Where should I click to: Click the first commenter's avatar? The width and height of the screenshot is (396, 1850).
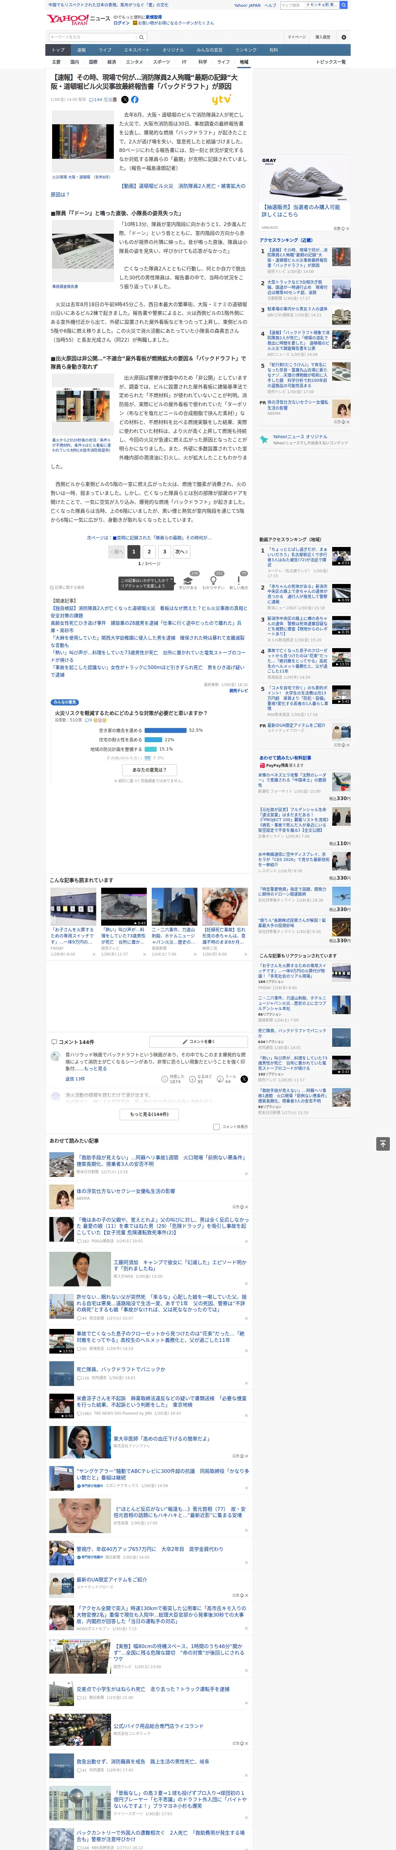[55, 1056]
